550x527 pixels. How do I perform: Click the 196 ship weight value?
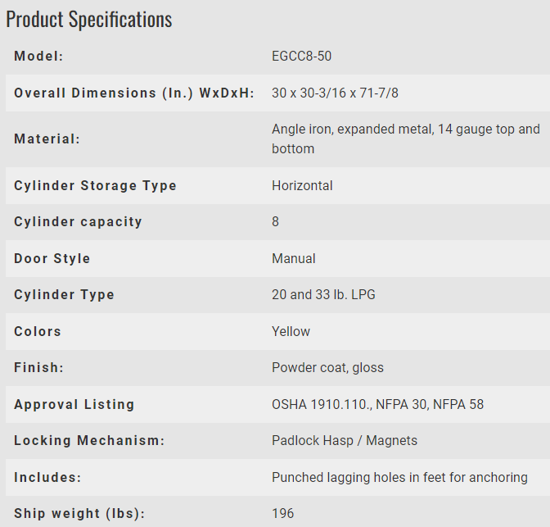pyautogui.click(x=282, y=514)
